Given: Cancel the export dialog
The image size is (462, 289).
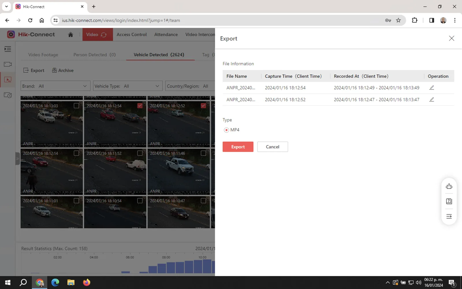Looking at the screenshot, I should pyautogui.click(x=273, y=147).
